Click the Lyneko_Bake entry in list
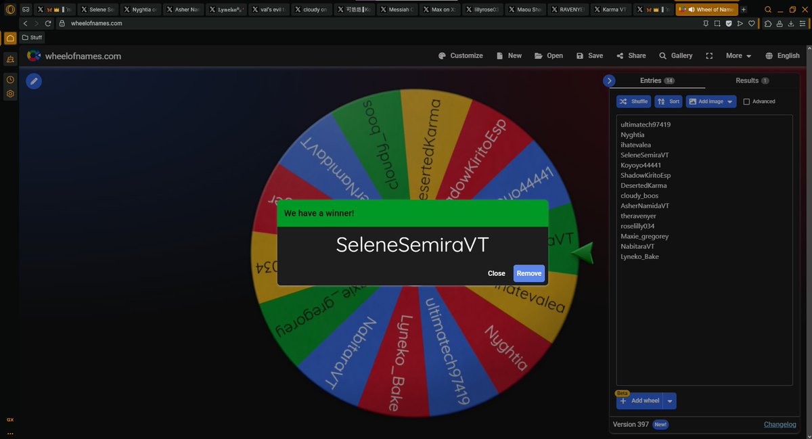The height and width of the screenshot is (439, 812). (639, 256)
